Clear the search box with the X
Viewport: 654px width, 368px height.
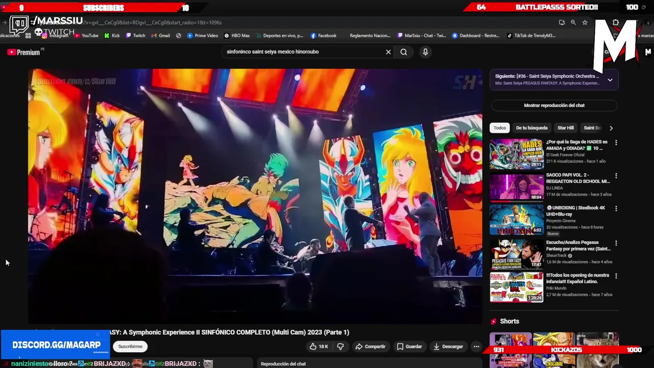coord(388,52)
